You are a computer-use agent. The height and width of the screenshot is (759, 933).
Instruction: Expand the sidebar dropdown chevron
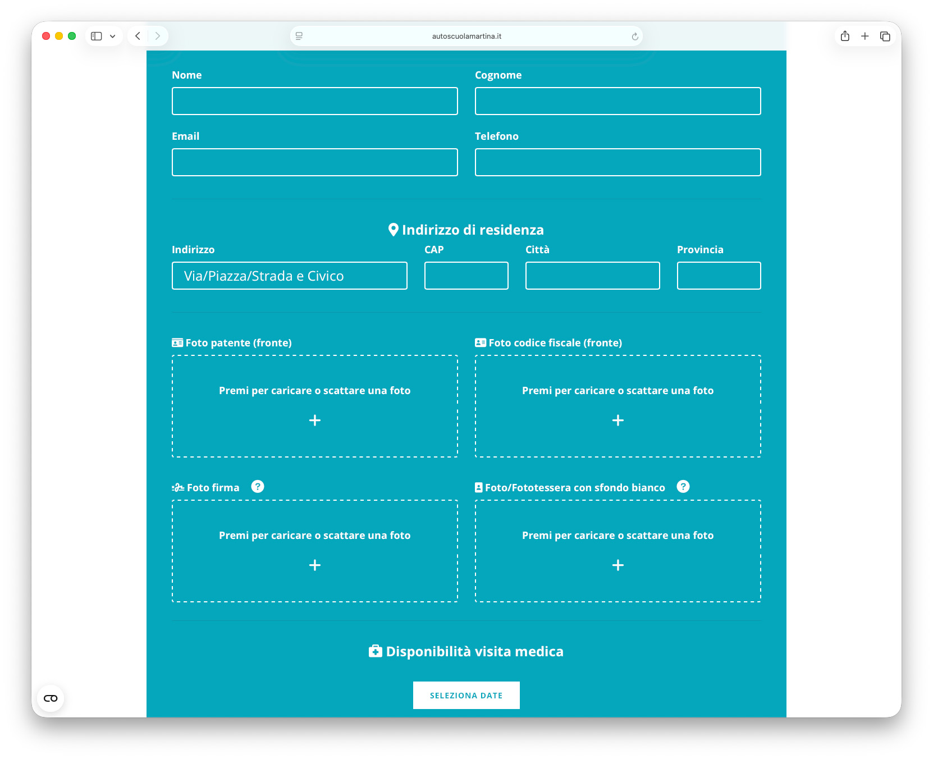(113, 36)
